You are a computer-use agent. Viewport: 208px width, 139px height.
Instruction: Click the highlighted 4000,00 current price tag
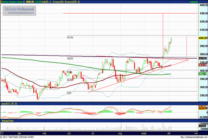coord(203,38)
